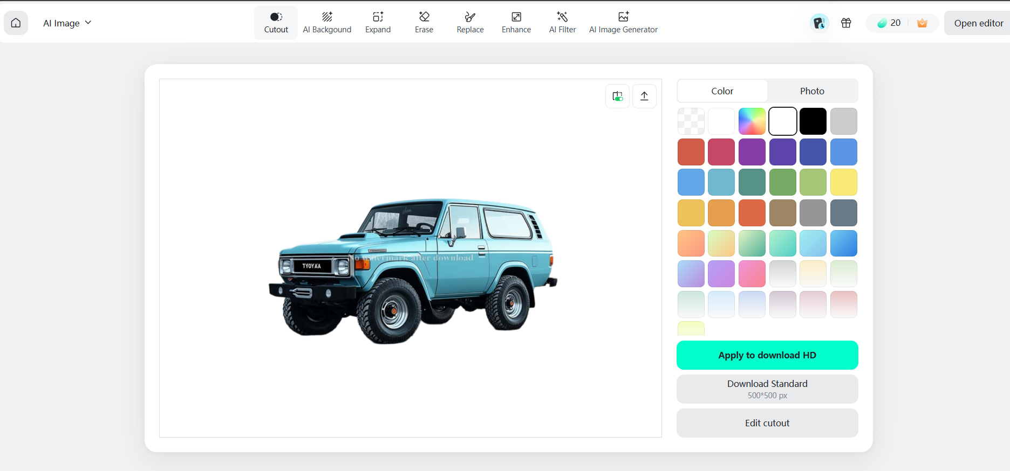Click Apply to download HD

pos(767,355)
